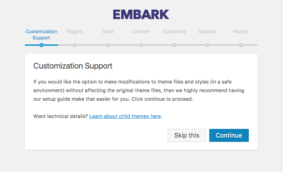This screenshot has width=283, height=172.
Task: Select the Customization Support step label
Action: coord(42,35)
